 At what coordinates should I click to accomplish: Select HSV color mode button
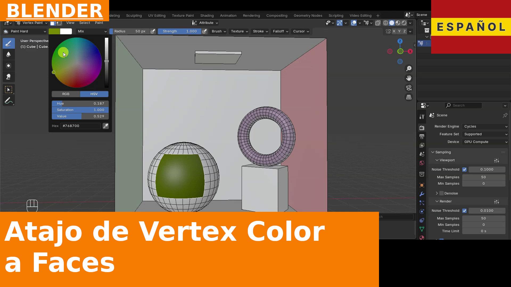point(94,94)
